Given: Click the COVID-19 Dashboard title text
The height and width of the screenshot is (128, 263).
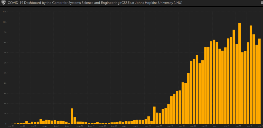Looking at the screenshot, I should tap(95, 3).
